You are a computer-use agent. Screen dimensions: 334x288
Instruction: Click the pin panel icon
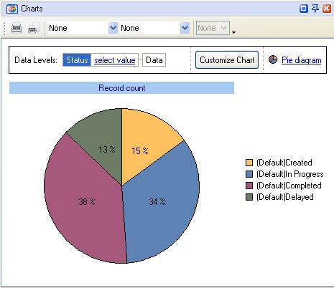click(x=315, y=9)
